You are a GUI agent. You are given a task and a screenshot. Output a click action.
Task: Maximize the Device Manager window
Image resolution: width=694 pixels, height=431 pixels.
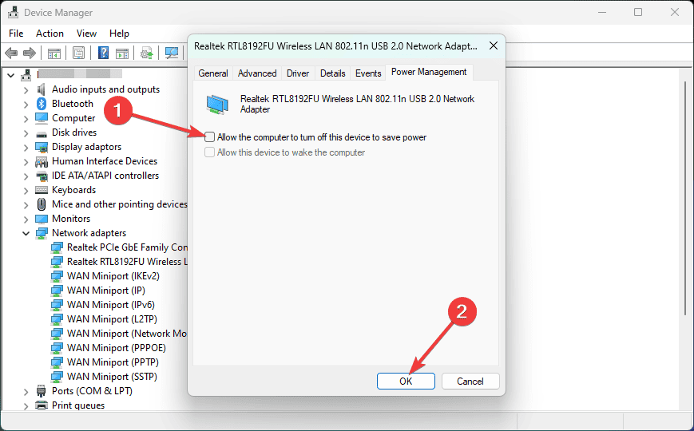(638, 12)
